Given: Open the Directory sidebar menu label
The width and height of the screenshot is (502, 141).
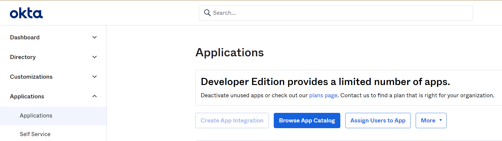Looking at the screenshot, I should (23, 57).
